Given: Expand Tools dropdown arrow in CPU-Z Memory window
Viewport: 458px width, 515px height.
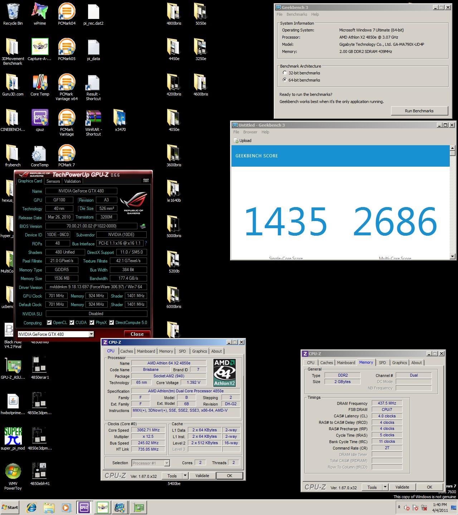Looking at the screenshot, I should point(385,487).
